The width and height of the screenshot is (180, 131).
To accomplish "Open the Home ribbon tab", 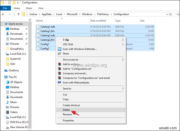I will click(x=17, y=8).
